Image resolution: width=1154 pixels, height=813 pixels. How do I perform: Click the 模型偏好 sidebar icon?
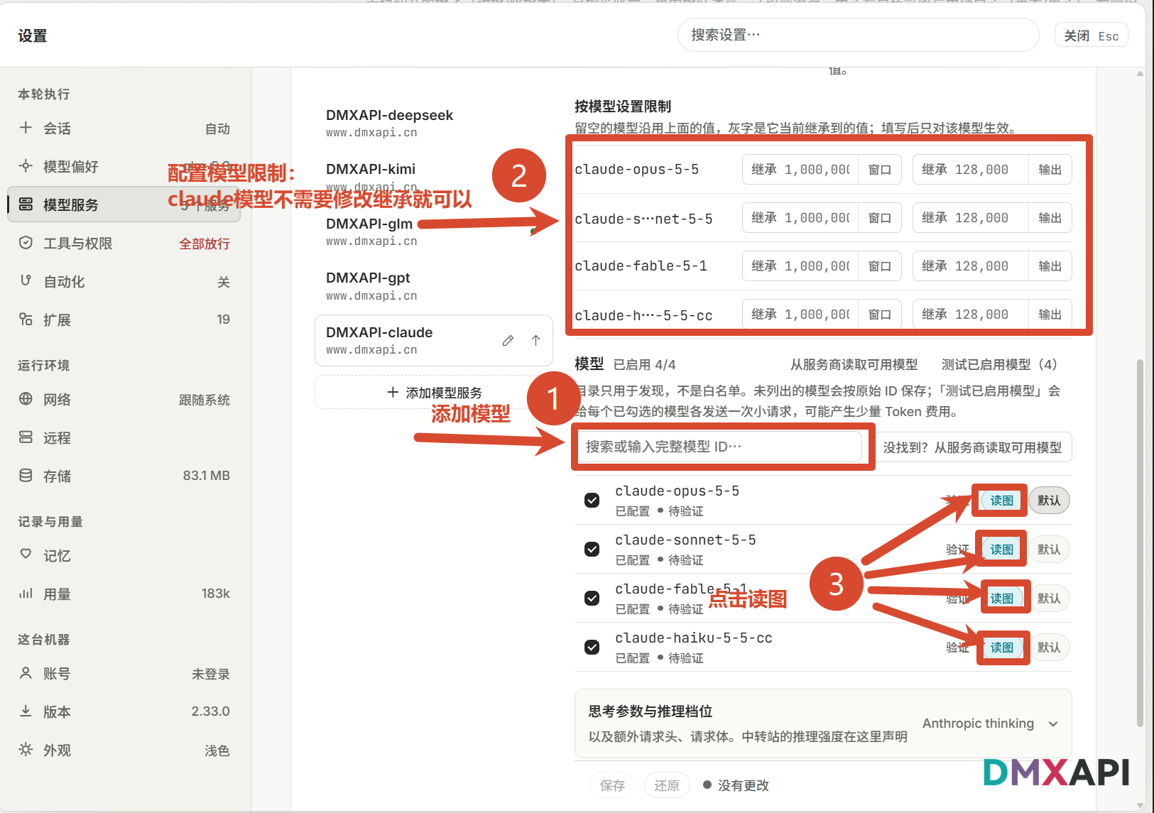26,166
